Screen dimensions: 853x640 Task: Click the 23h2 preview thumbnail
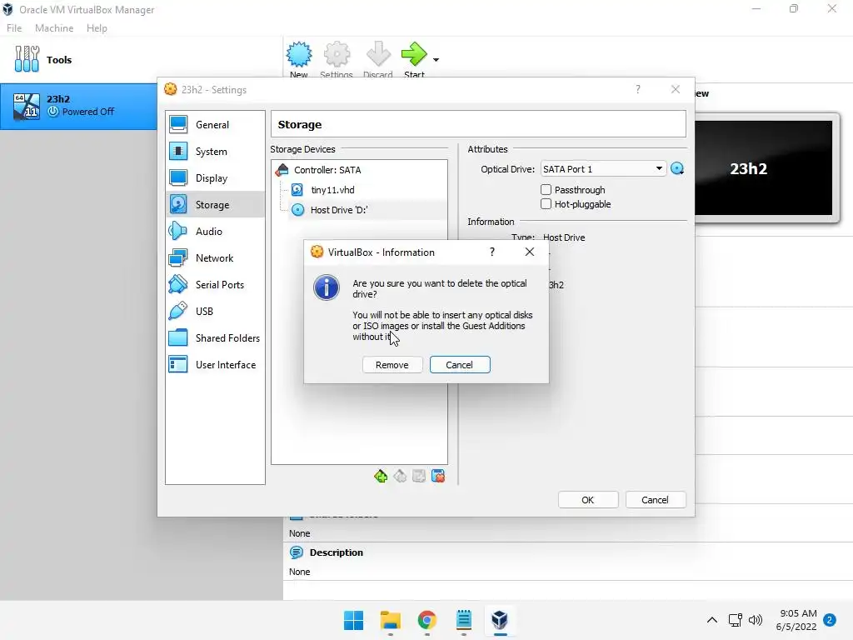tap(763, 167)
